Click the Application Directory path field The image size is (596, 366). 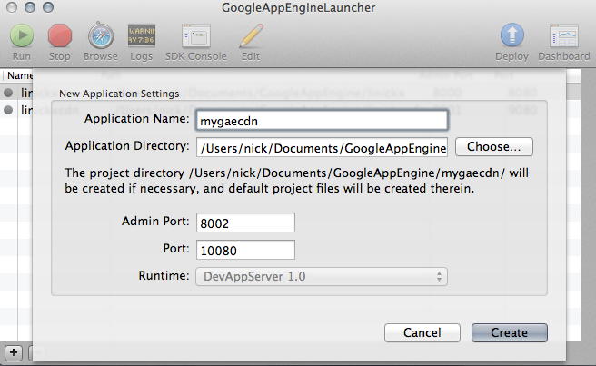[x=322, y=147]
